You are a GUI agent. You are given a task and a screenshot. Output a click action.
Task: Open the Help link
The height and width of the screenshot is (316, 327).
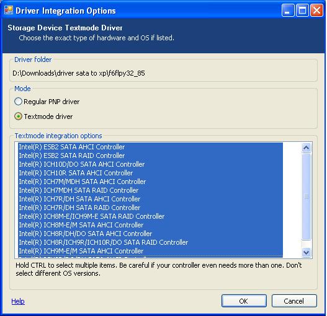coord(18,301)
